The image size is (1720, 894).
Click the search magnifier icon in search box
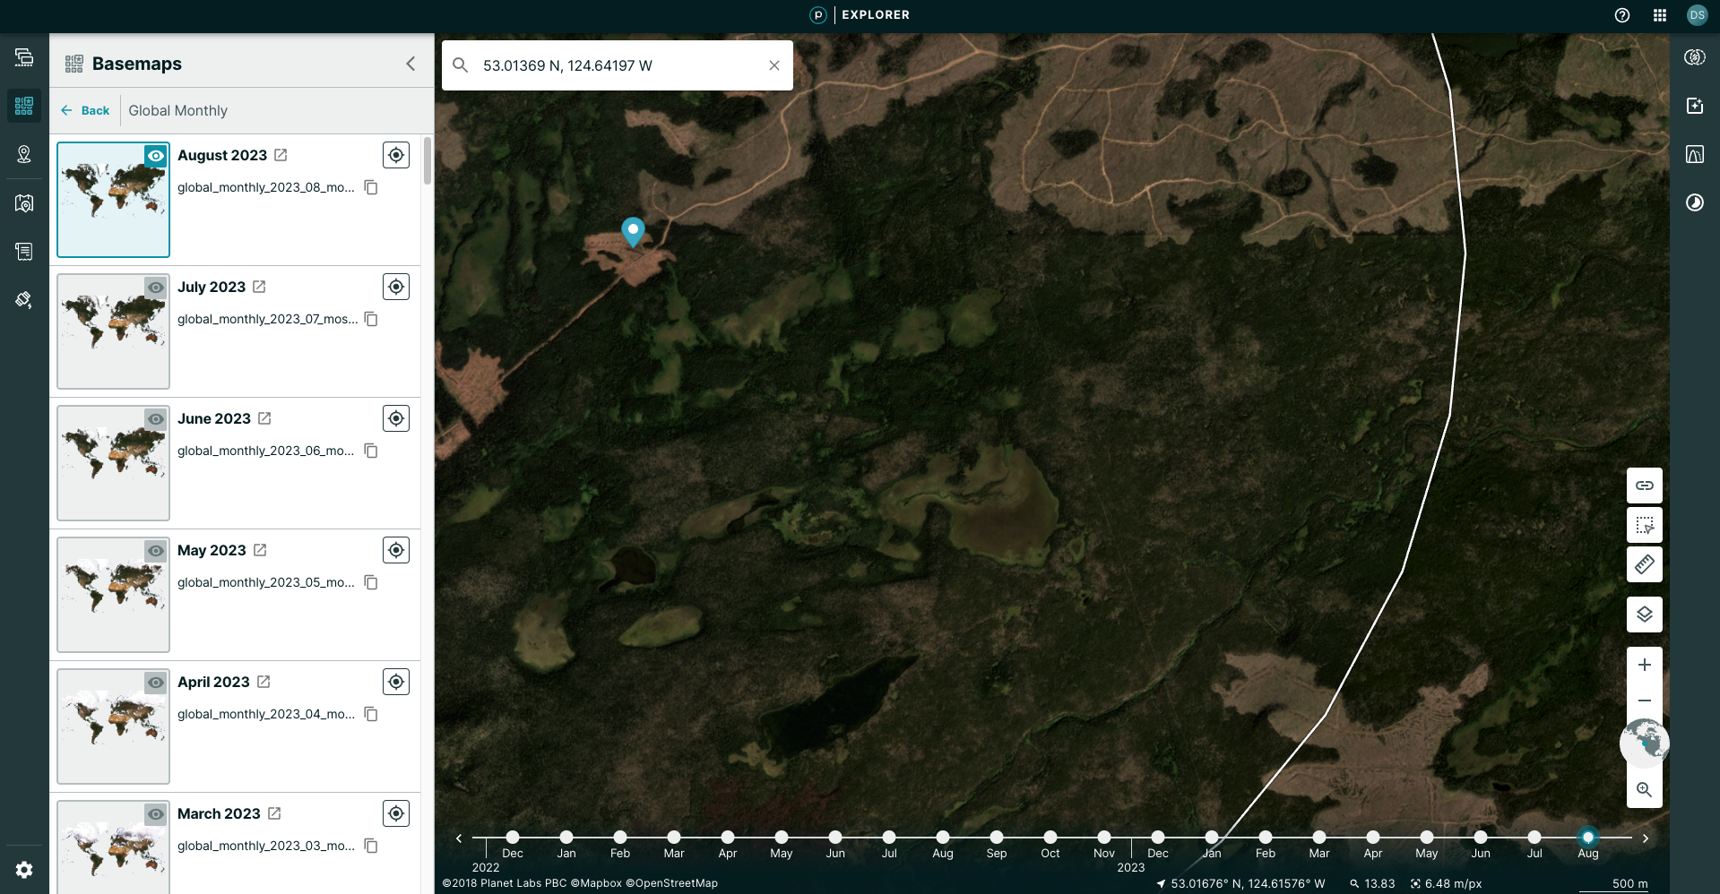tap(461, 65)
